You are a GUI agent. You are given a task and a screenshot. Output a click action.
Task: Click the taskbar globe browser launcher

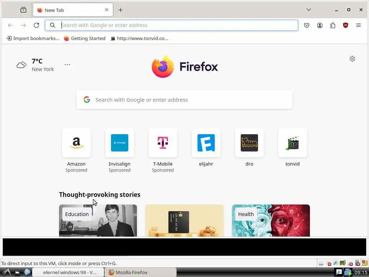[27, 272]
